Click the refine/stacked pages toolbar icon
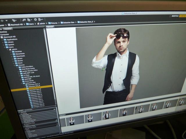The width and height of the screenshot is (186, 139). [29, 20]
